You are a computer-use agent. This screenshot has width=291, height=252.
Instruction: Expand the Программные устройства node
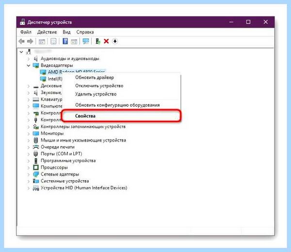tap(29, 161)
